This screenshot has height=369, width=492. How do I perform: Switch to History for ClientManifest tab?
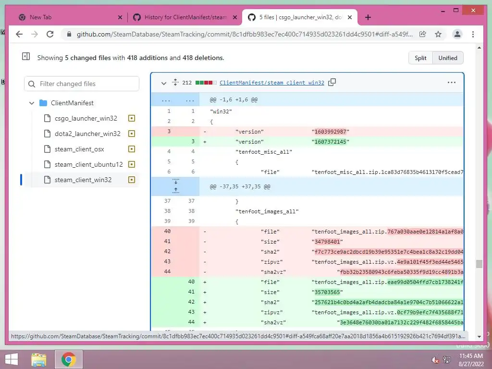(x=185, y=17)
